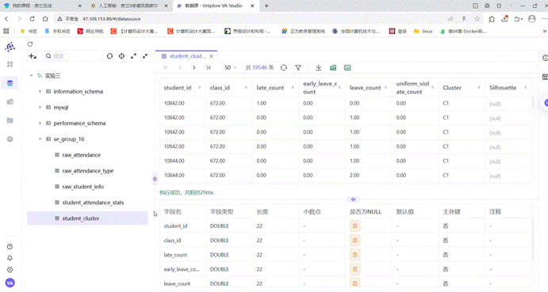The height and width of the screenshot is (292, 548).
Task: Click the horizontal splitter toggle between panels
Action: tap(353, 199)
